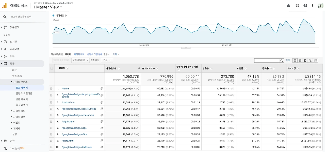Screen dimensions: 325x152
Task: Click the chart collapse handle below graph
Action: click(x=186, y=48)
